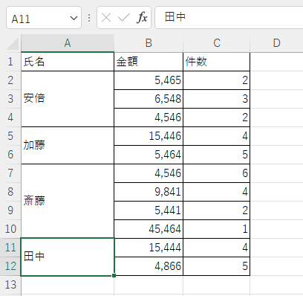Select row 1 header
The width and height of the screenshot is (303, 296).
(x=10, y=62)
